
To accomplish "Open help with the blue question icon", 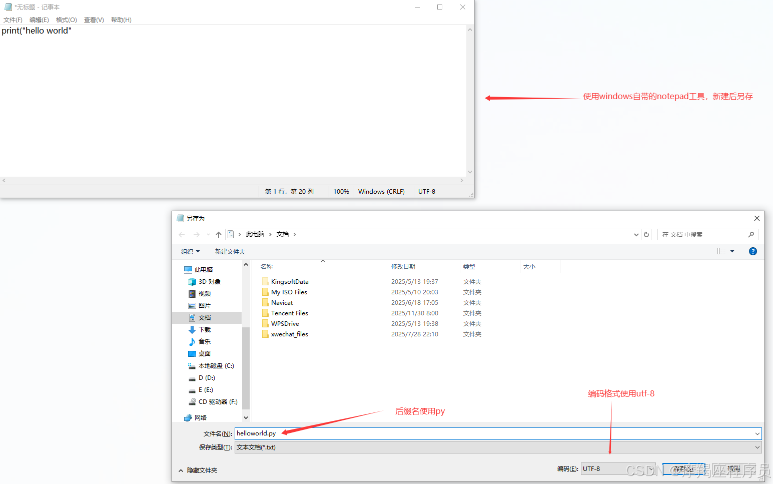I will [753, 251].
